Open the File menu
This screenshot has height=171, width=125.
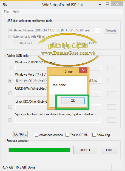pyautogui.click(x=6, y=12)
